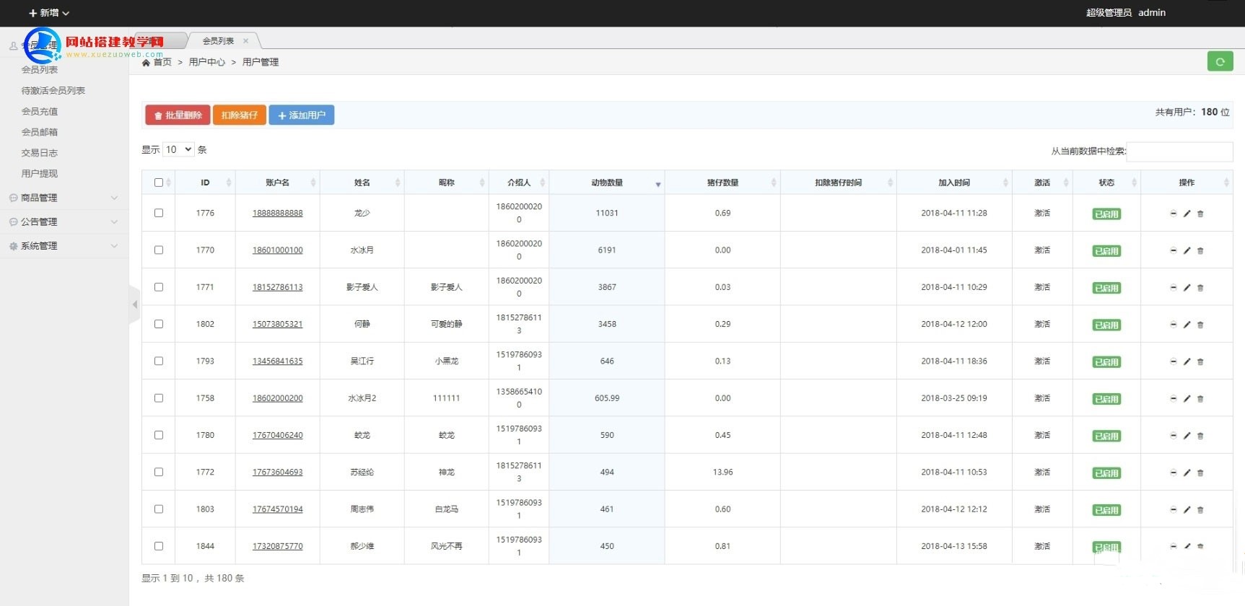This screenshot has width=1245, height=606.
Task: Disable user 1771 with minus icon
Action: pos(1173,287)
